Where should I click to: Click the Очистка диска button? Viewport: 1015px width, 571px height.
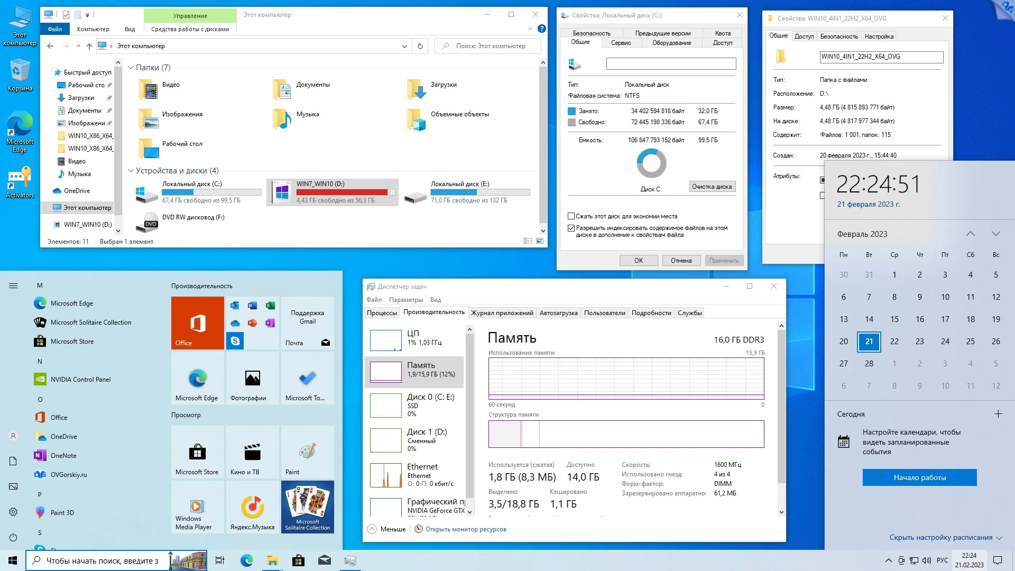712,187
